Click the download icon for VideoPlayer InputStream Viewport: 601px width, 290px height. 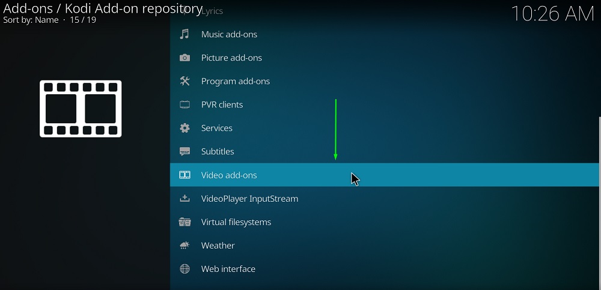point(185,199)
